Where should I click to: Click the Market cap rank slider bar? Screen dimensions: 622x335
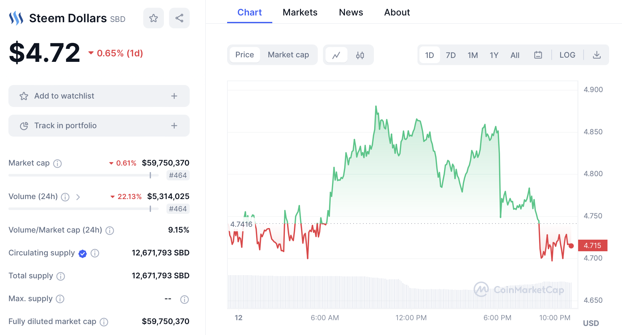(84, 175)
